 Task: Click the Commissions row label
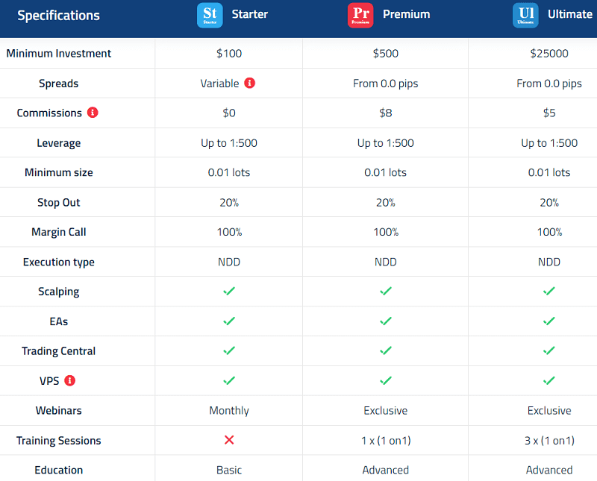pos(49,113)
